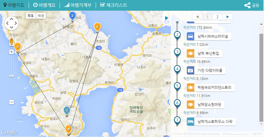Click 직선거리 7.02km distance text
The image size is (264, 137).
coord(196,45)
